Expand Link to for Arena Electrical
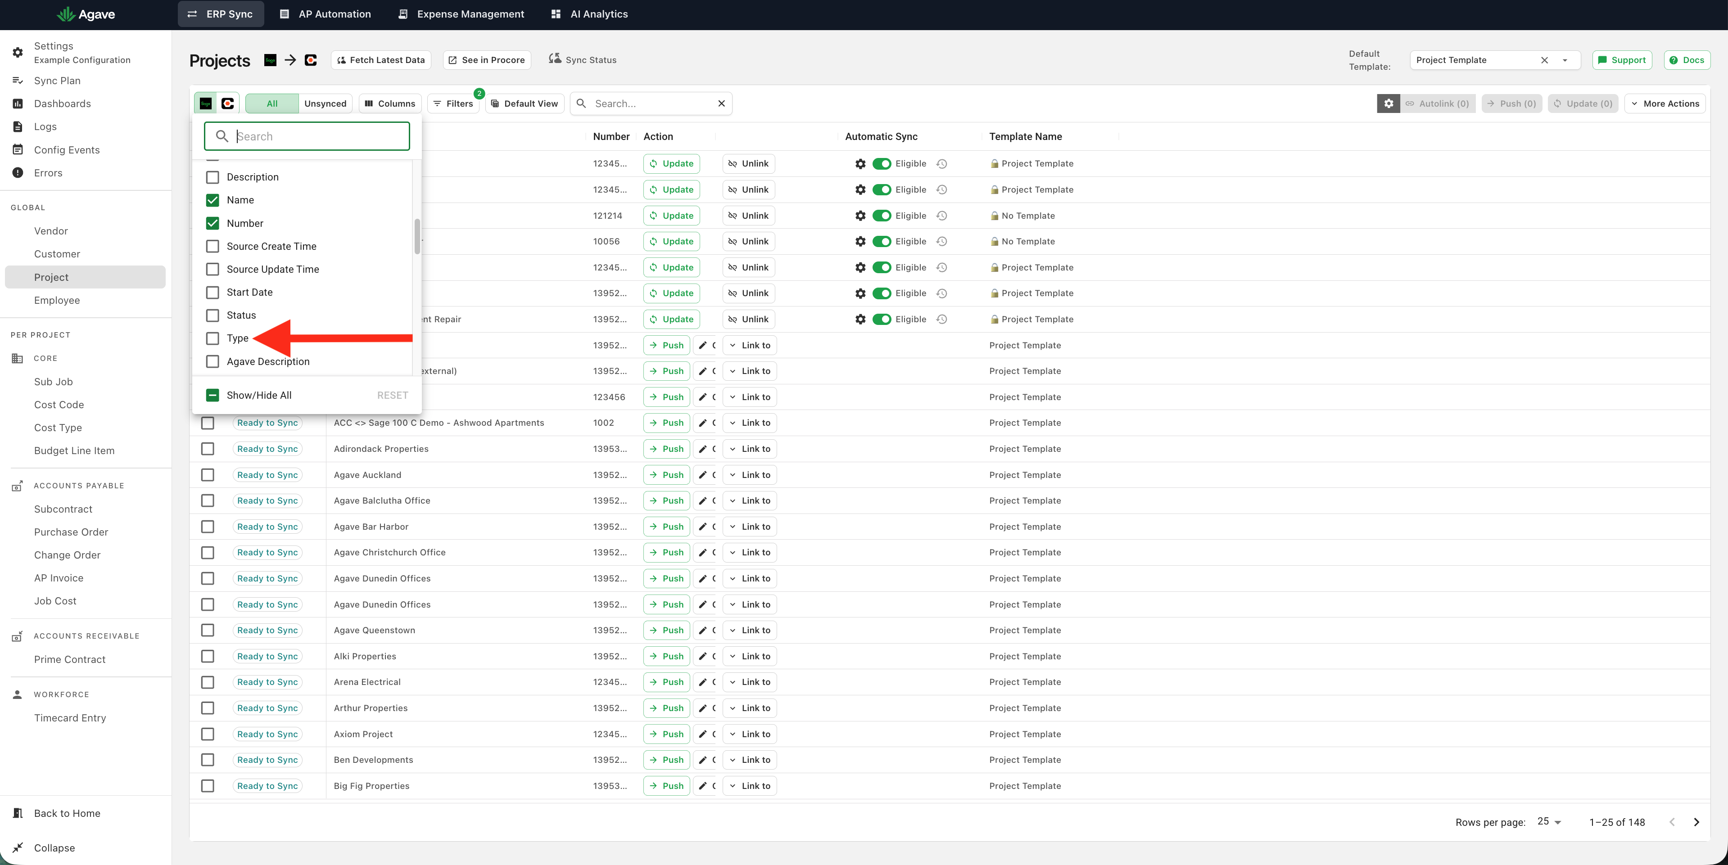The image size is (1728, 865). tap(749, 682)
